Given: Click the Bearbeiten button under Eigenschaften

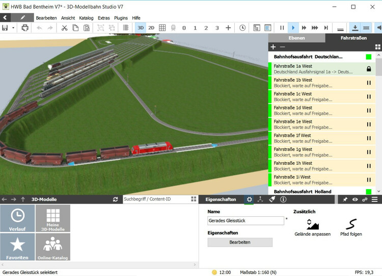Looking at the screenshot, I should pos(240,242).
